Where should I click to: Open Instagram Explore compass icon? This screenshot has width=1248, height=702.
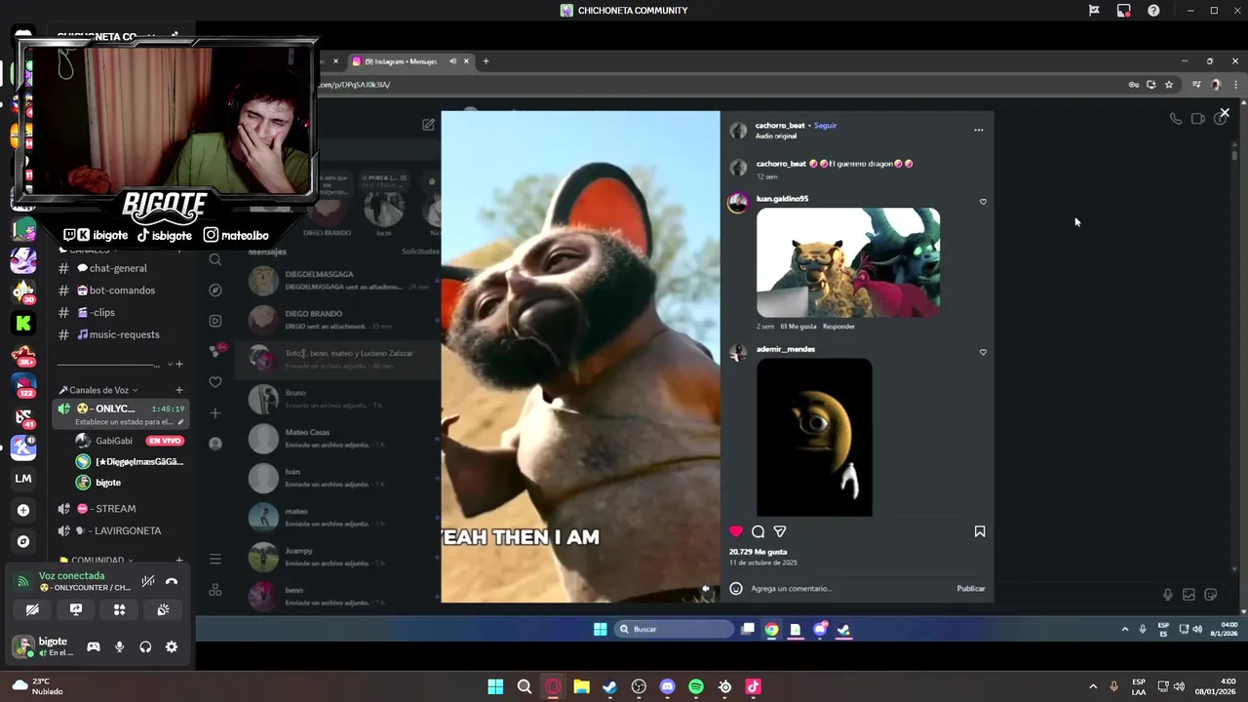[215, 290]
